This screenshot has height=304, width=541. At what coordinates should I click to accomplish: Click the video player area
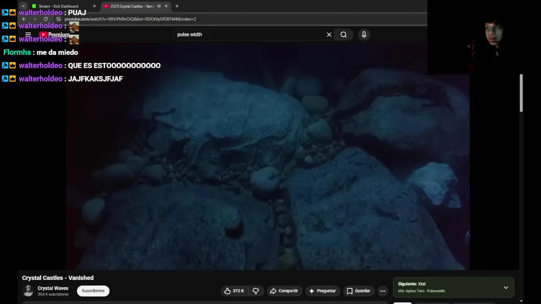point(267,156)
